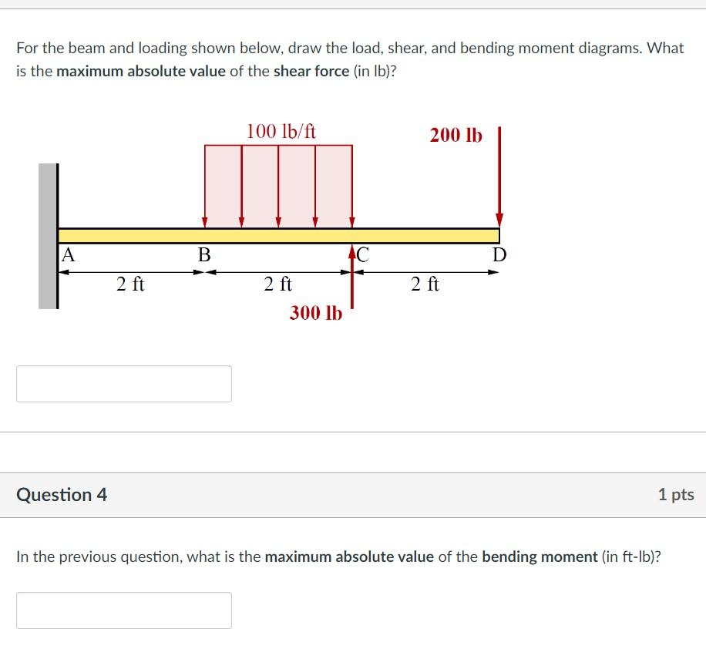Click point label D on the beam
Viewport: 706px width, 649px height.
[498, 255]
